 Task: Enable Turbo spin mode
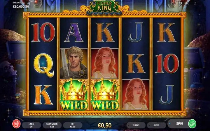(x=136, y=125)
